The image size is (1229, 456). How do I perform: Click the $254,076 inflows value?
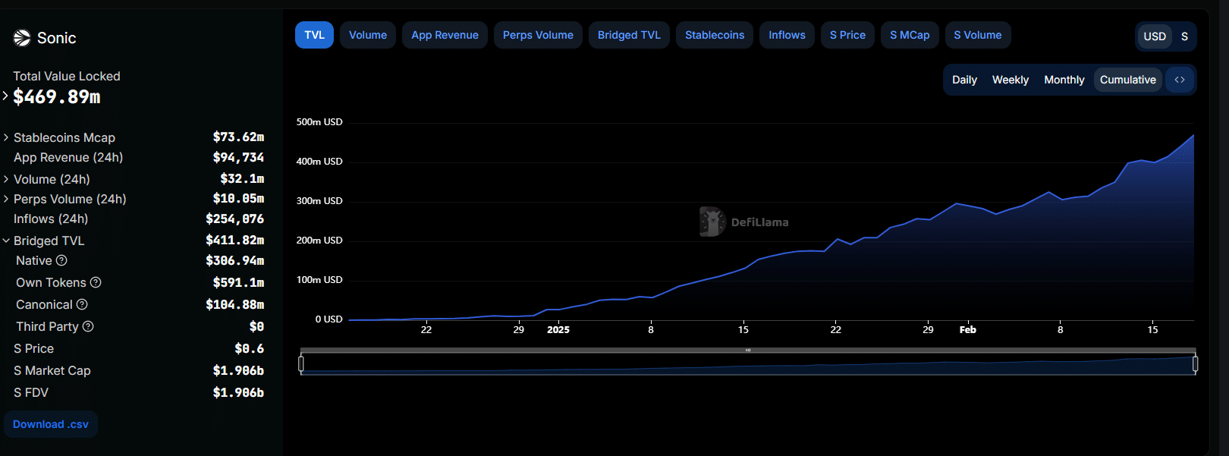coord(235,219)
